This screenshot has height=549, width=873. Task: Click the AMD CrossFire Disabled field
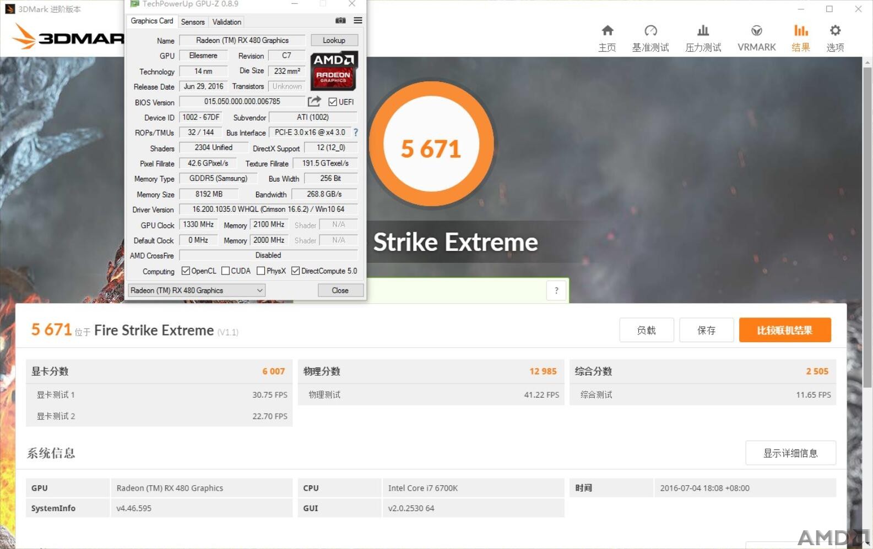pos(268,255)
